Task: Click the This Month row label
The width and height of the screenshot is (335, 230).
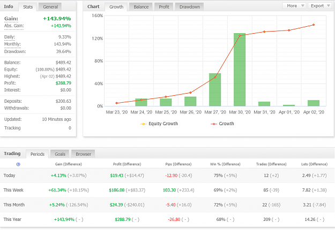Action: (x=14, y=205)
